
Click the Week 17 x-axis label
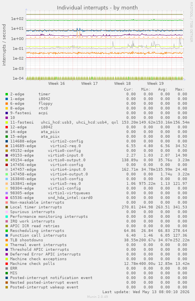[x=89, y=84]
